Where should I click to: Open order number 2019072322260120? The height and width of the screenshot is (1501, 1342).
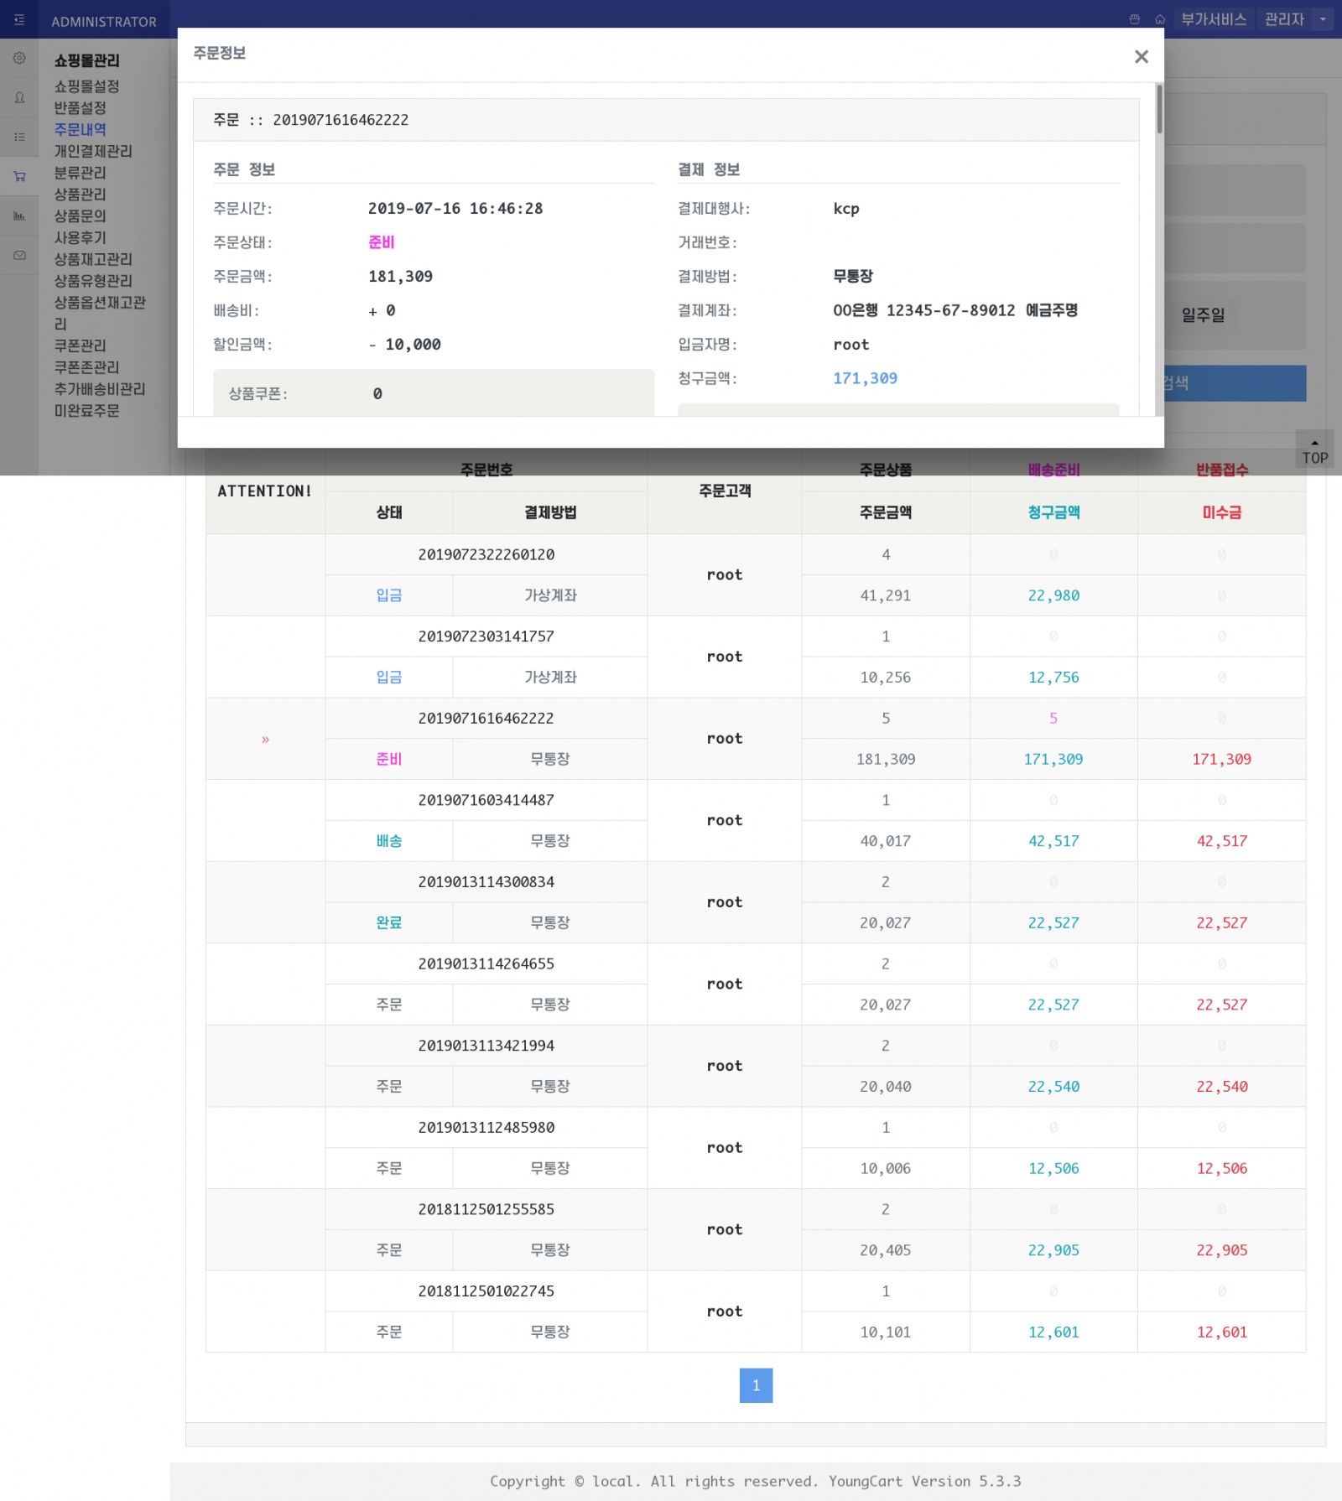(486, 554)
